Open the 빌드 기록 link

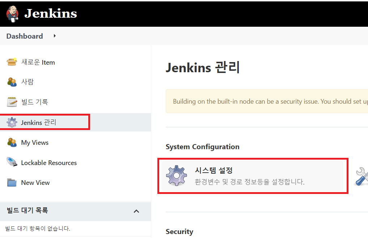click(x=35, y=102)
